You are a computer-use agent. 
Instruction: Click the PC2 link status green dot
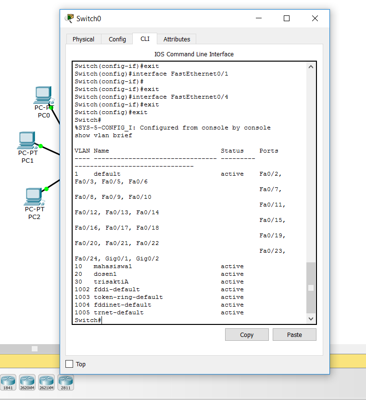pyautogui.click(x=46, y=189)
